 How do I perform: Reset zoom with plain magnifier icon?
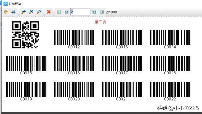coord(39,12)
